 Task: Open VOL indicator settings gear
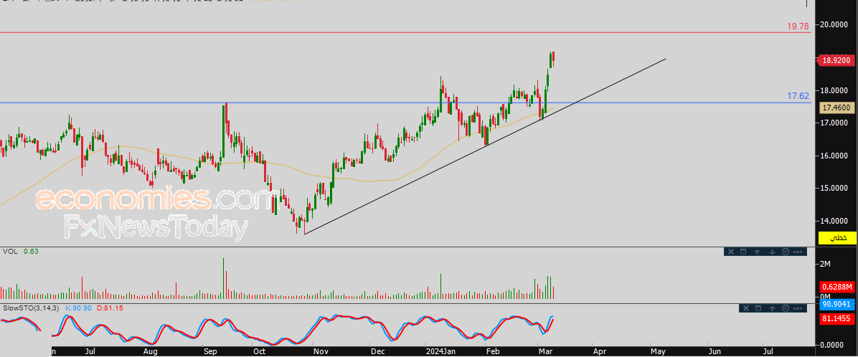pos(786,252)
